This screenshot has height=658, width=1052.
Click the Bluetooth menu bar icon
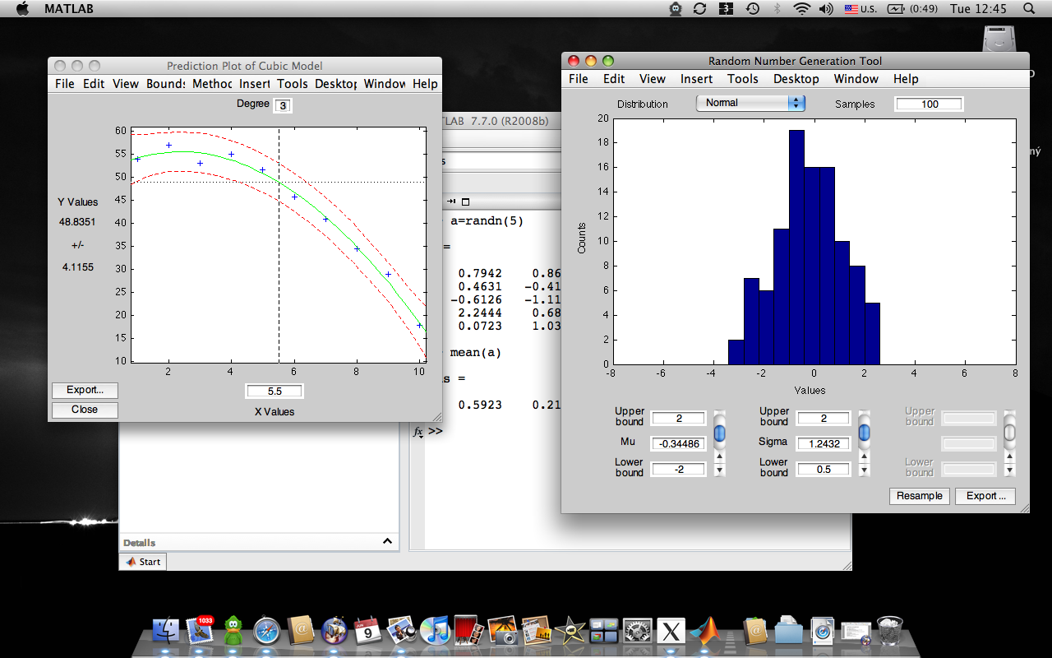click(777, 9)
